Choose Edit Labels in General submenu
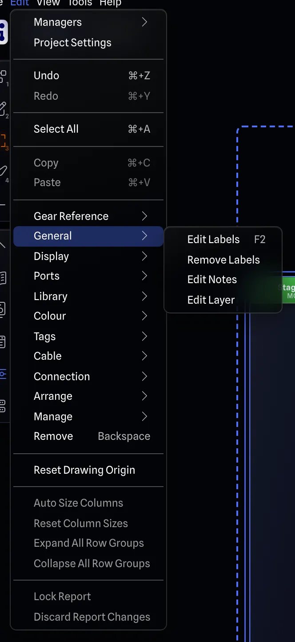Viewport: 295px width, 642px height. click(223, 240)
